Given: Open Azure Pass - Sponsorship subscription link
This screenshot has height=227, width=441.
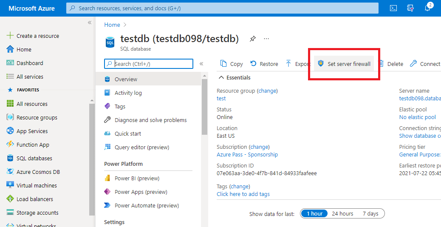Looking at the screenshot, I should [247, 154].
